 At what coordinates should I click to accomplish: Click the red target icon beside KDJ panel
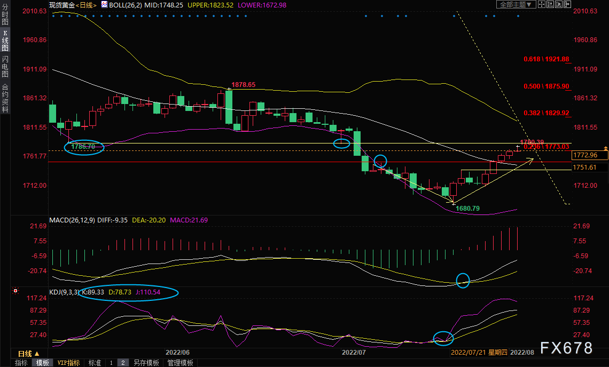coord(15,290)
